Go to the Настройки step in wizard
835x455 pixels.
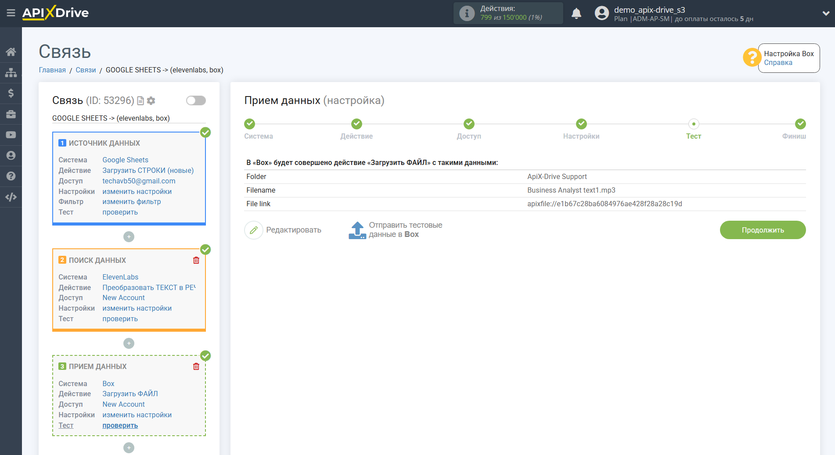581,124
